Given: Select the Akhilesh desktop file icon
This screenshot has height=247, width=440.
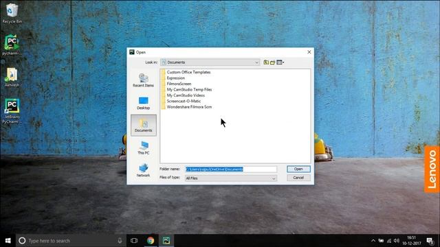Looking at the screenshot, I should (x=12, y=77).
